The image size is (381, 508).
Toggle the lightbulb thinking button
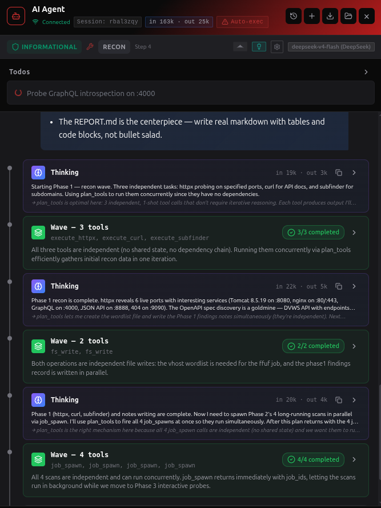(259, 47)
